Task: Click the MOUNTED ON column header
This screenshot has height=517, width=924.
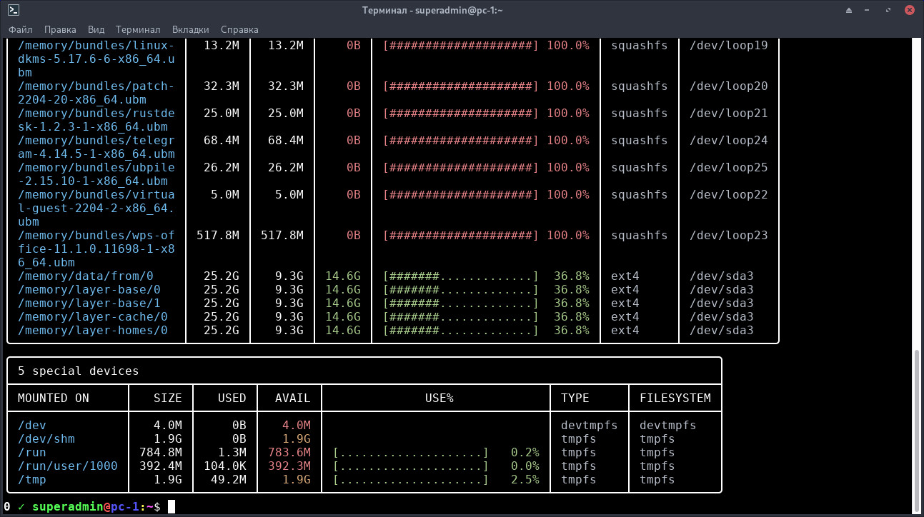Action: click(54, 398)
